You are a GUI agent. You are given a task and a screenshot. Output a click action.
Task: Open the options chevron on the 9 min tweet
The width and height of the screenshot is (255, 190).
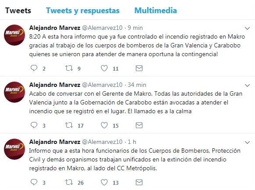(247, 29)
